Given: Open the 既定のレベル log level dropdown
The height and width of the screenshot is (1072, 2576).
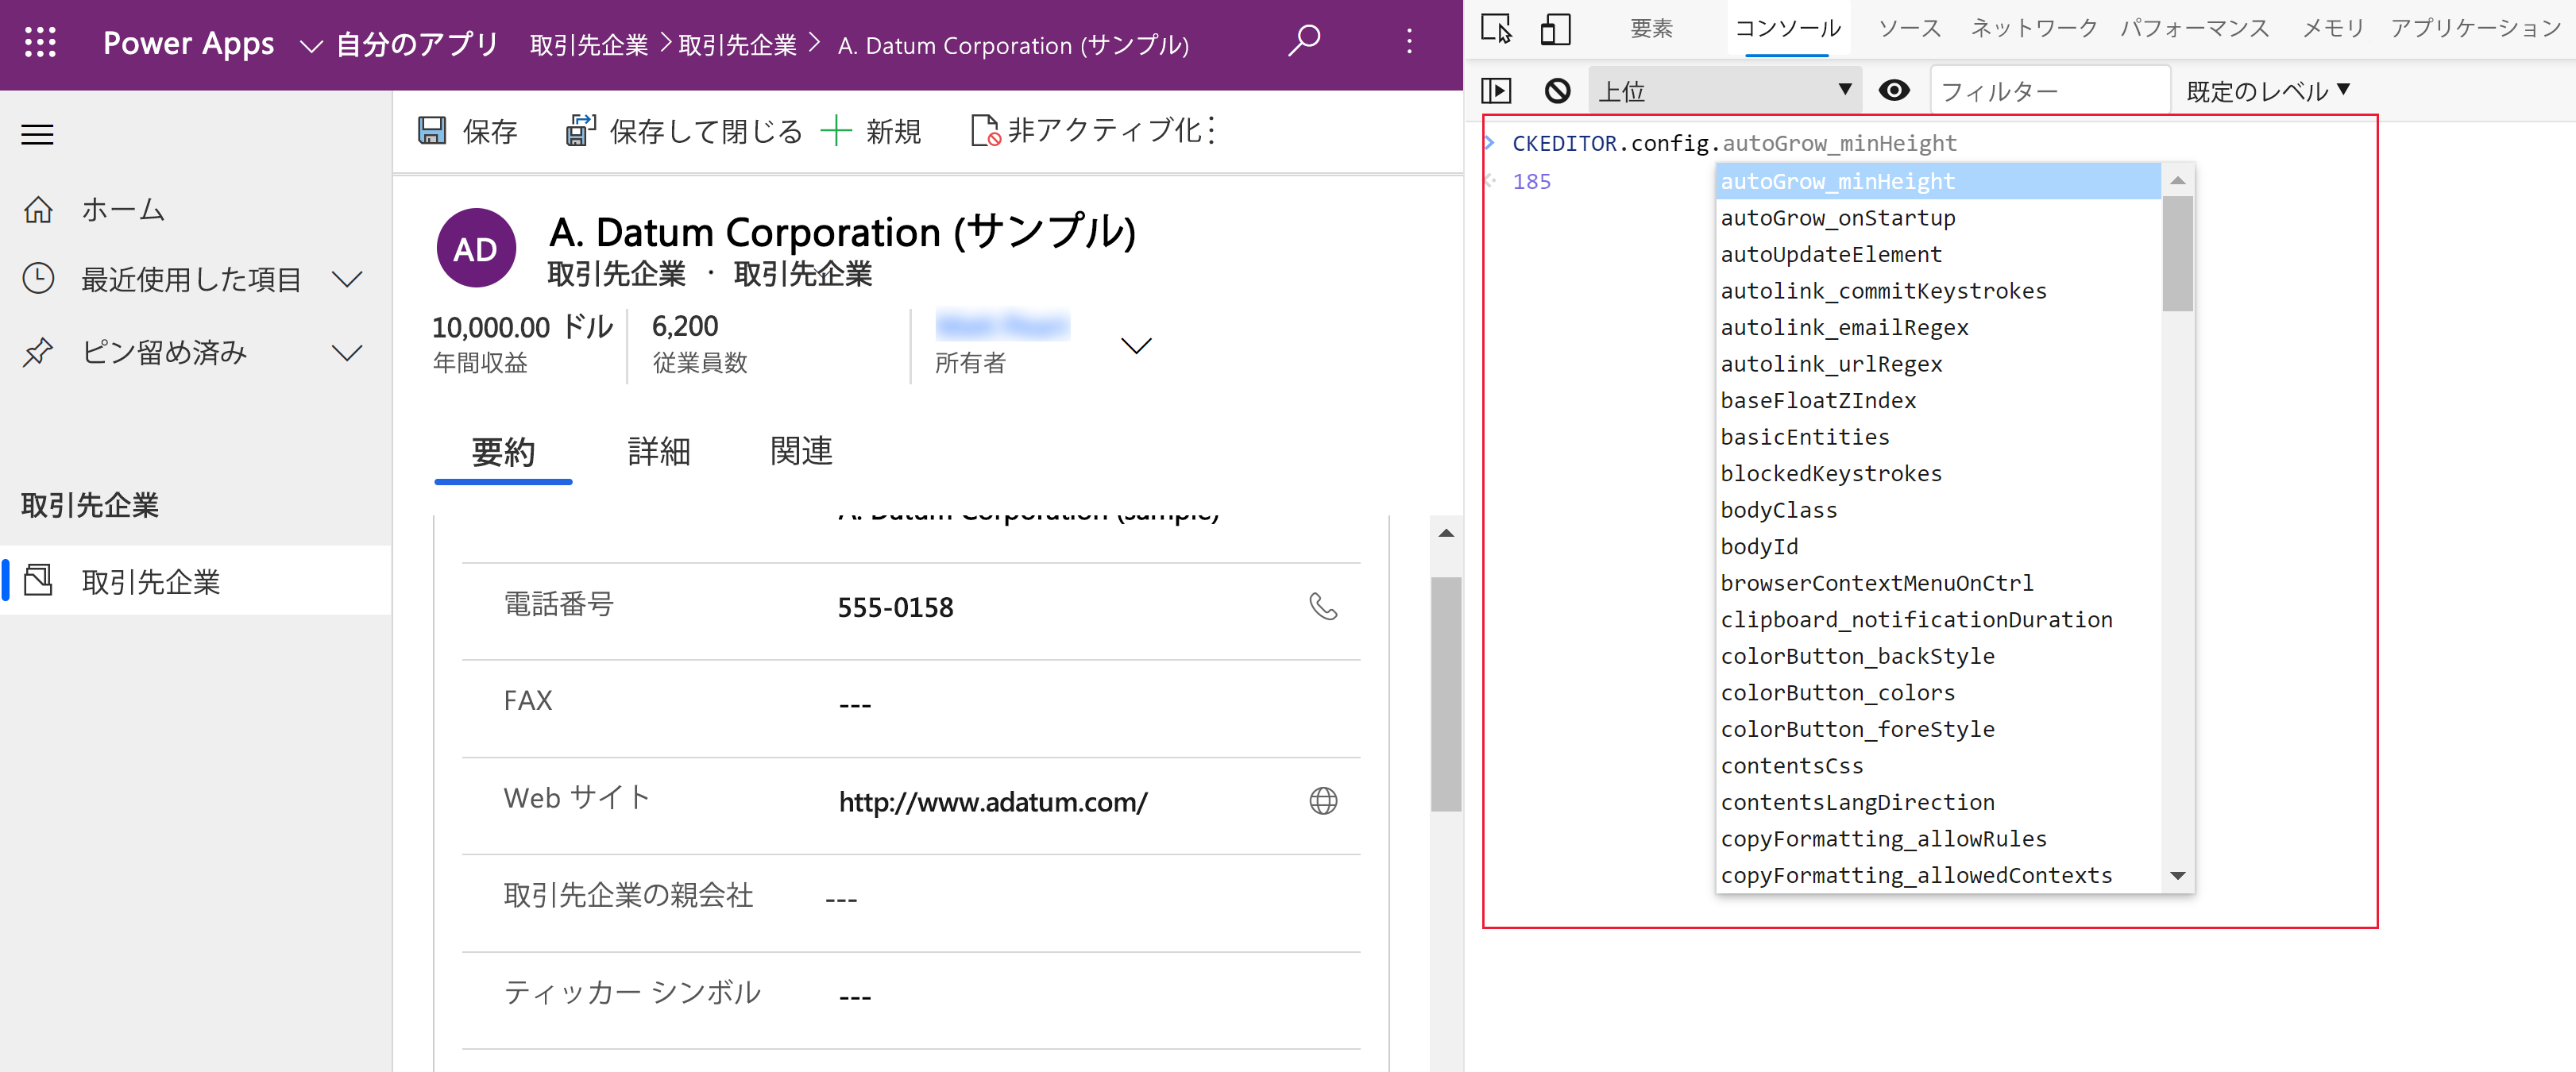Looking at the screenshot, I should [2267, 91].
